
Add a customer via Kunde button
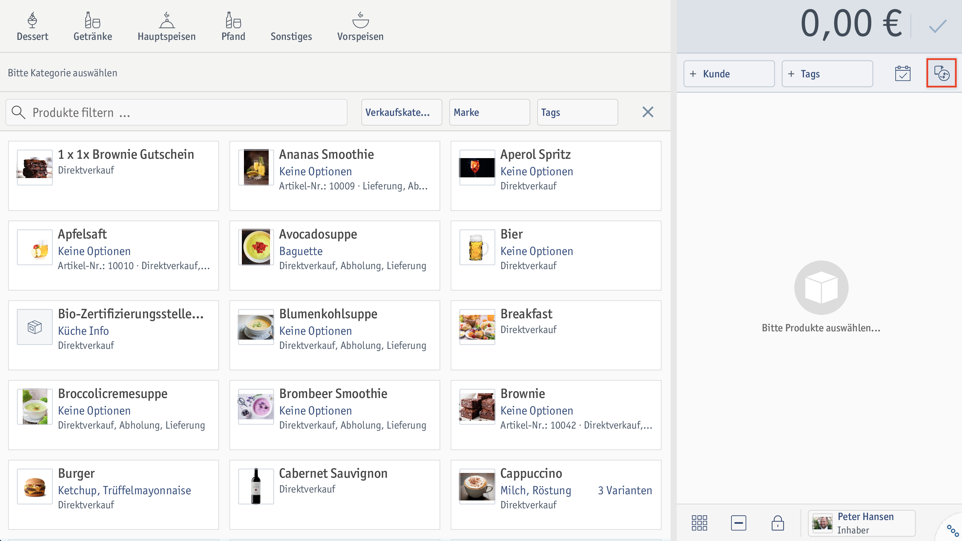(x=729, y=74)
